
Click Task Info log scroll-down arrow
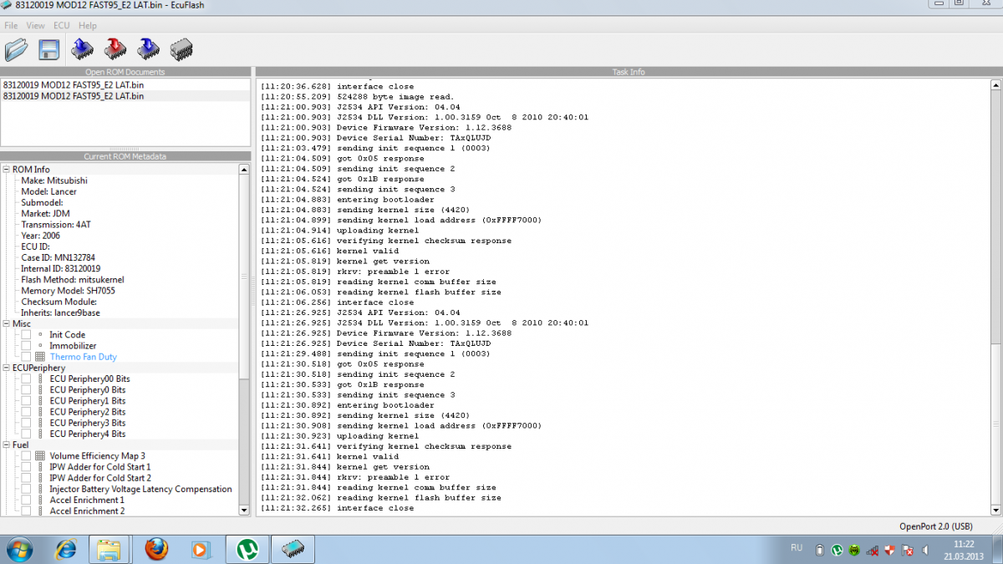995,510
